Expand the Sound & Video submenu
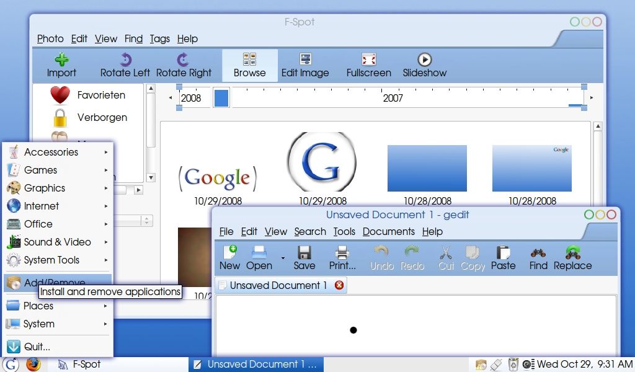 pos(58,242)
